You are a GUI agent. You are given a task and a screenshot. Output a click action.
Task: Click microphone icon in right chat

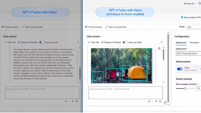point(156,101)
